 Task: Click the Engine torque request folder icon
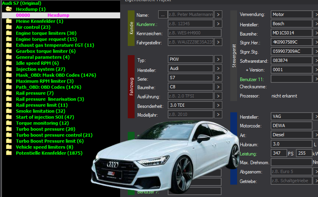click(9, 39)
